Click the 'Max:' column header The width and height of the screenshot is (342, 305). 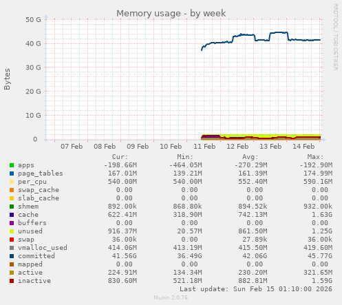(315, 157)
